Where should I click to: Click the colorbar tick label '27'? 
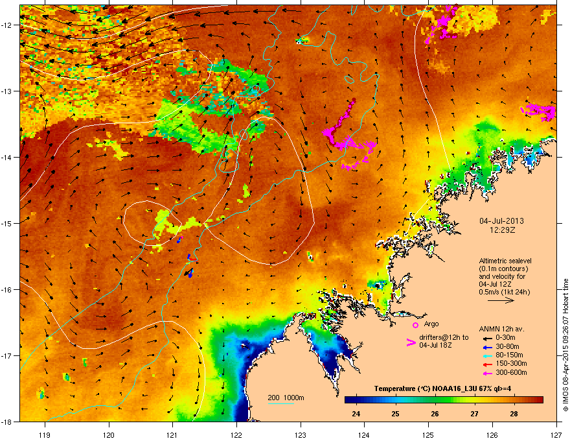(x=474, y=414)
